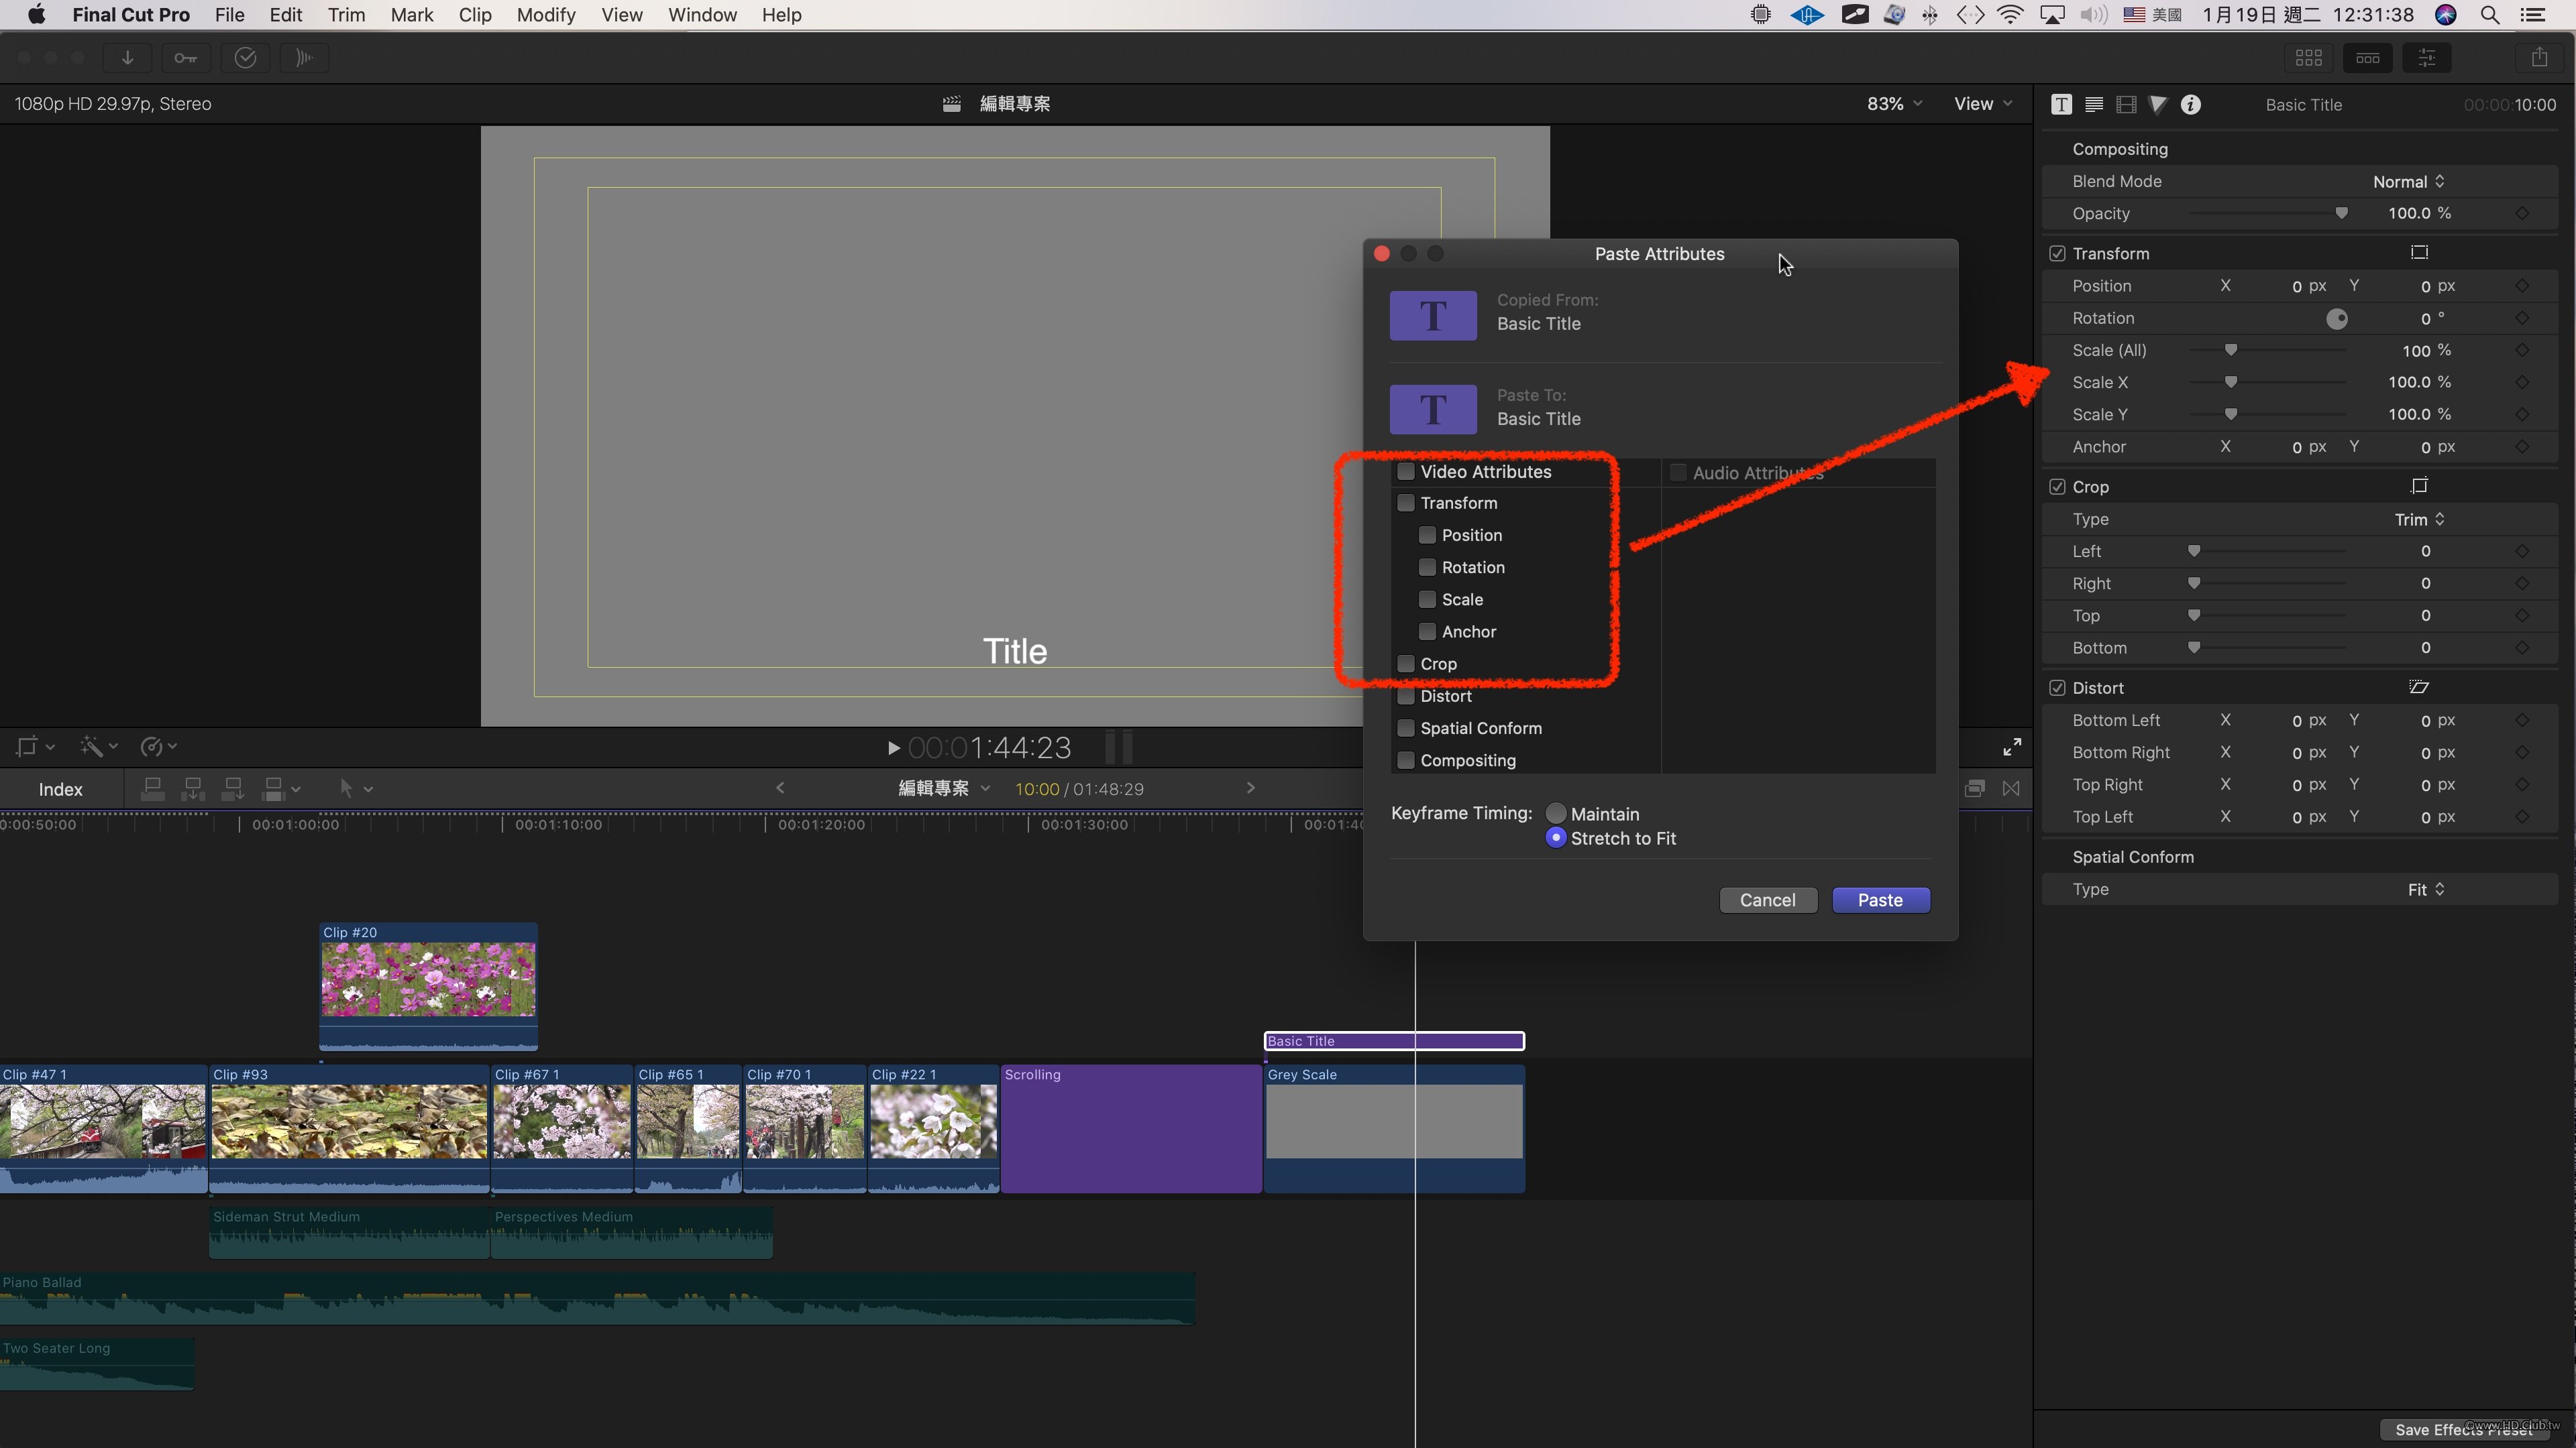
Task: Select the Clip #20 thumbnail in timeline
Action: click(x=428, y=979)
